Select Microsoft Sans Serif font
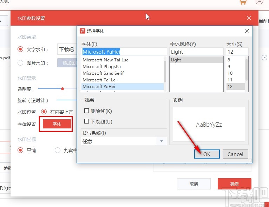The image size is (269, 207). tap(123, 73)
